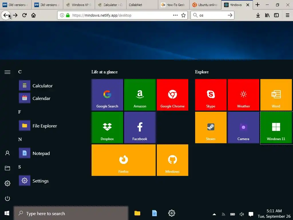Screen dimensions: 293x220
Task: Open the Mindows GitHub tile
Action: tap(173, 160)
